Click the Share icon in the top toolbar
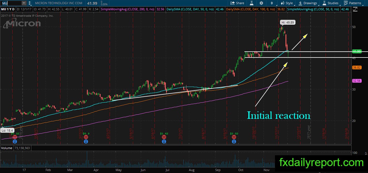 232,3
